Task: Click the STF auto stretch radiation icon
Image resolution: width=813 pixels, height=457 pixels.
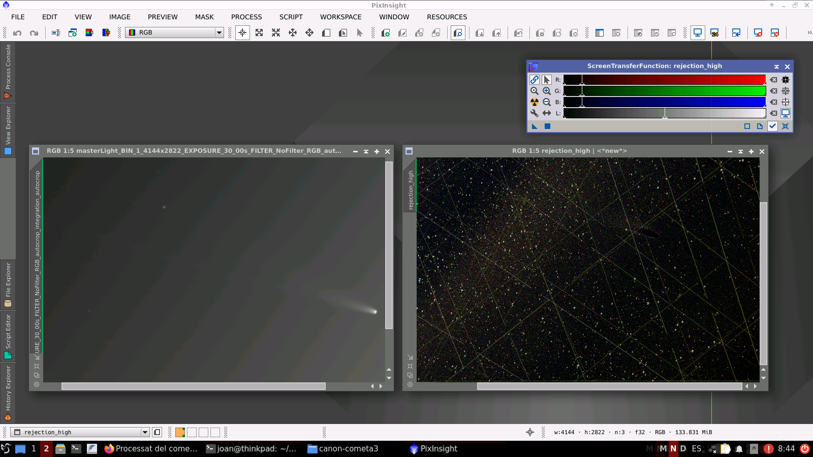Action: point(535,102)
